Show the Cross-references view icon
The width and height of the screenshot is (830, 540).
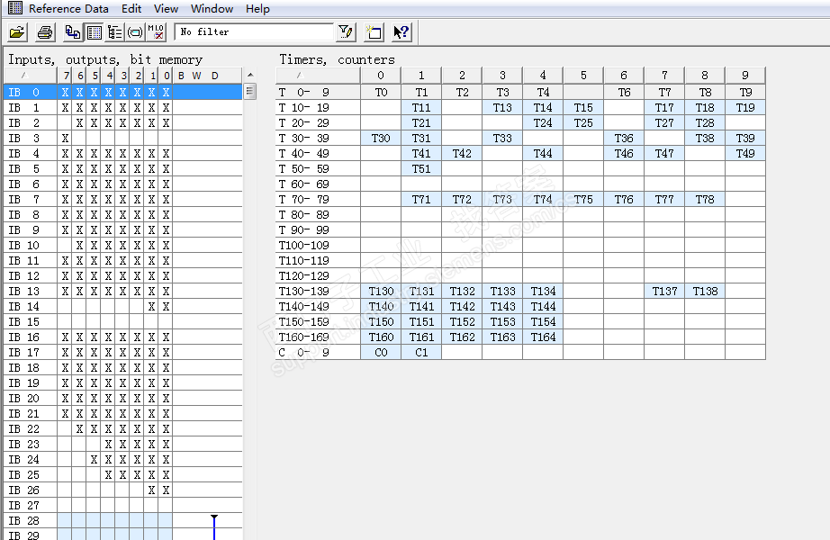tap(74, 32)
